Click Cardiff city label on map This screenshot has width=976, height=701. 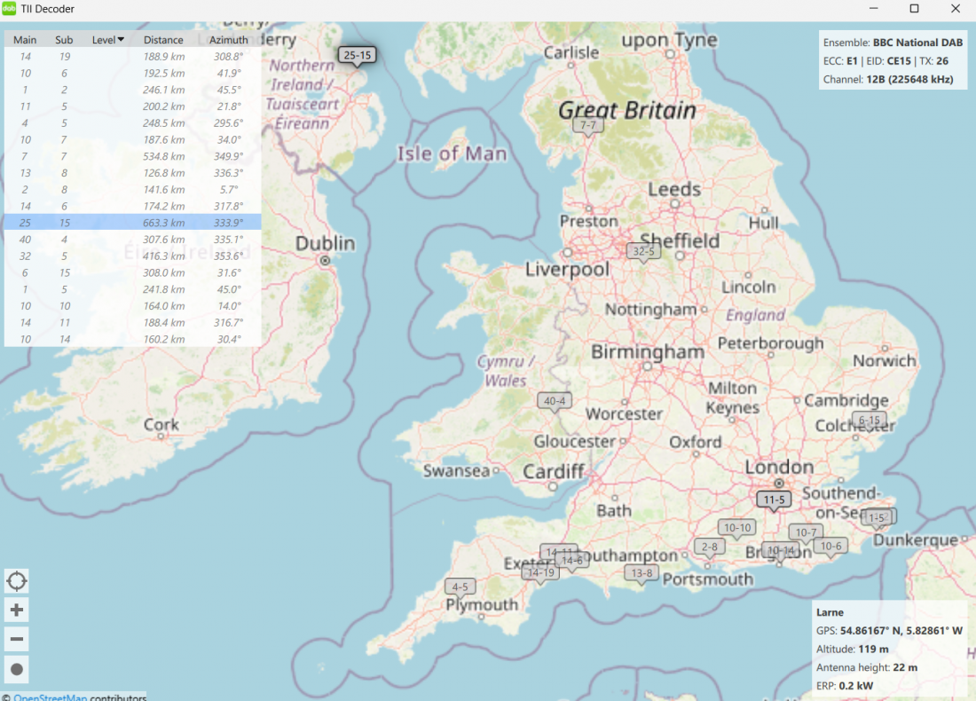[554, 472]
